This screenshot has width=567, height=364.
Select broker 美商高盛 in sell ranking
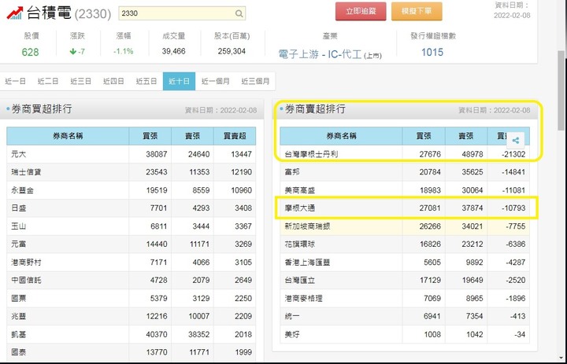pos(300,190)
